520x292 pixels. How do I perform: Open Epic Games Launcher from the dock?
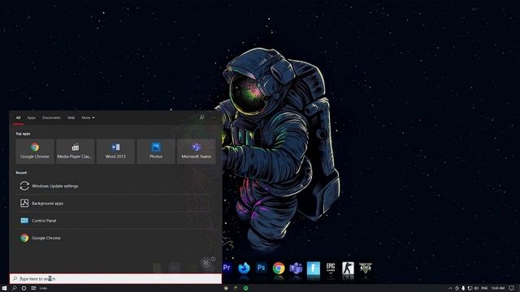[x=331, y=268]
